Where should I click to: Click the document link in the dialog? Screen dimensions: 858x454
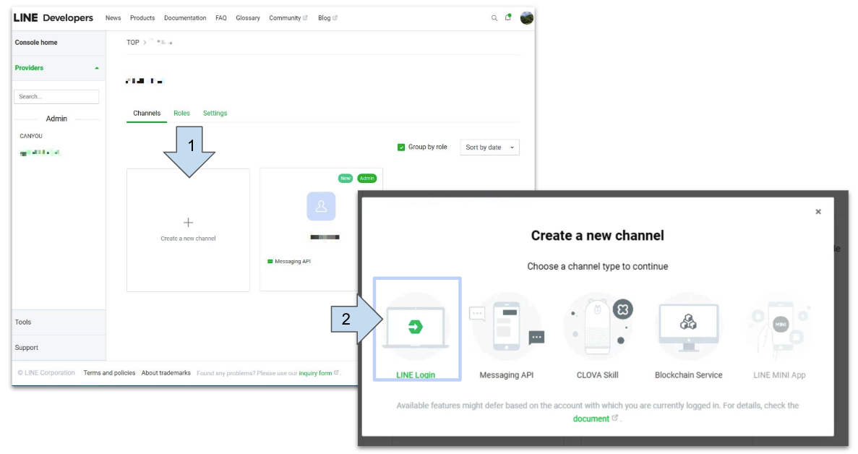(x=591, y=419)
